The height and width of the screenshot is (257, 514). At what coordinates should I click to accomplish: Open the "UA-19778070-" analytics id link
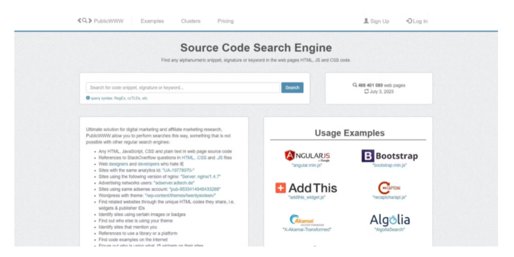tap(179, 170)
